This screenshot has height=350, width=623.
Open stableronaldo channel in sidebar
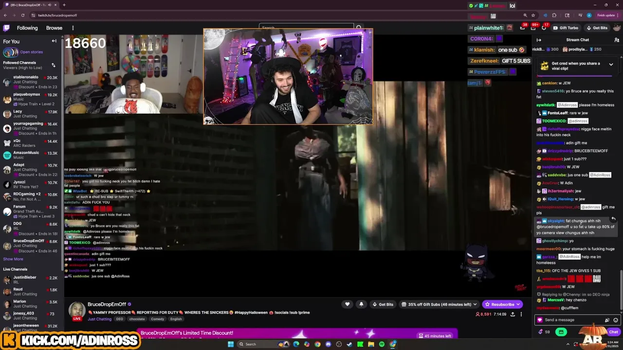pos(30,82)
